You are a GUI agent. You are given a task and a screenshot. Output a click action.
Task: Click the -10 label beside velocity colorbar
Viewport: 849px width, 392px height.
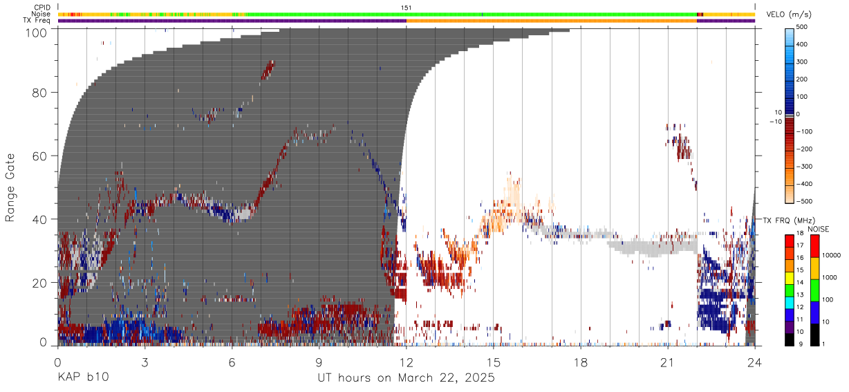click(x=775, y=122)
